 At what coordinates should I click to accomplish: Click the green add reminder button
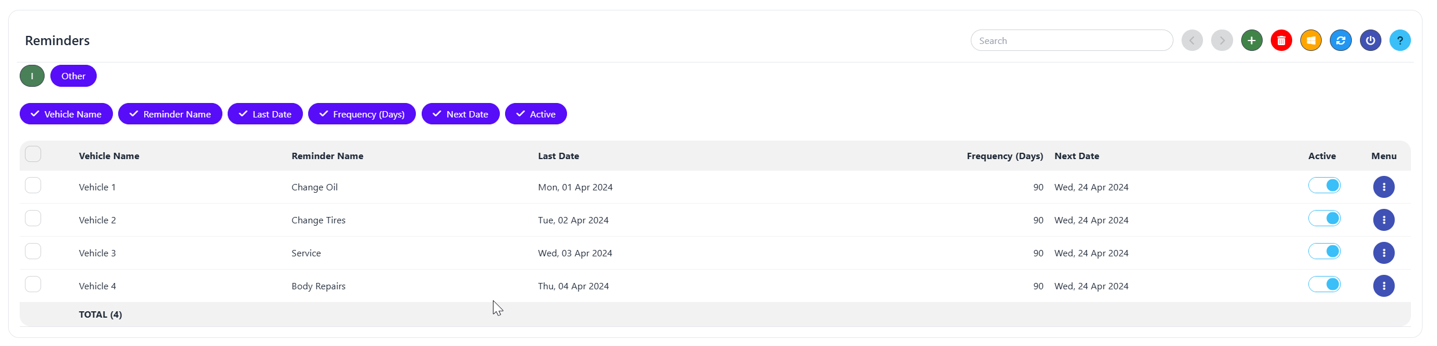(1252, 41)
